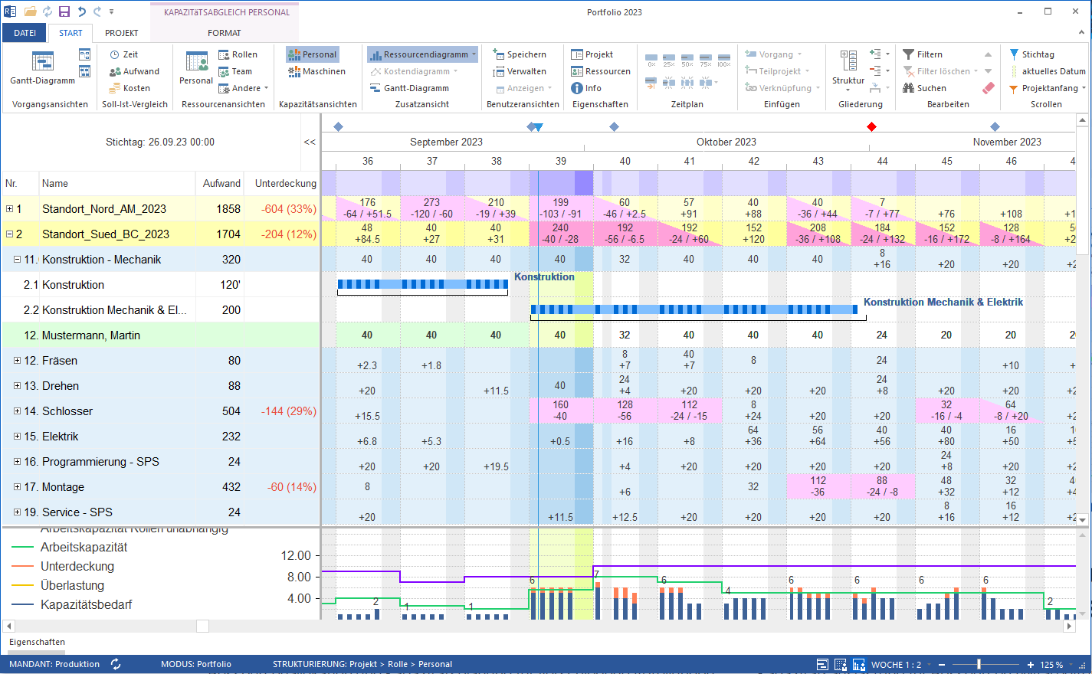Open Ressourcen properties
The height and width of the screenshot is (674, 1092).
tap(601, 71)
